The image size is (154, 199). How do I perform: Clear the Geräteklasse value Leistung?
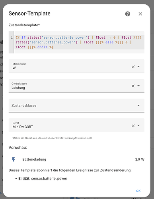(x=133, y=86)
